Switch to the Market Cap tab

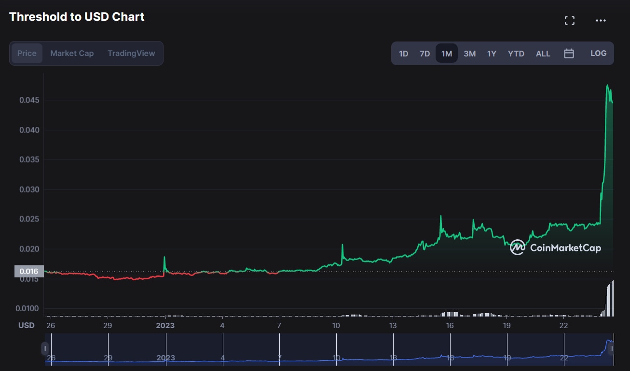tap(72, 53)
